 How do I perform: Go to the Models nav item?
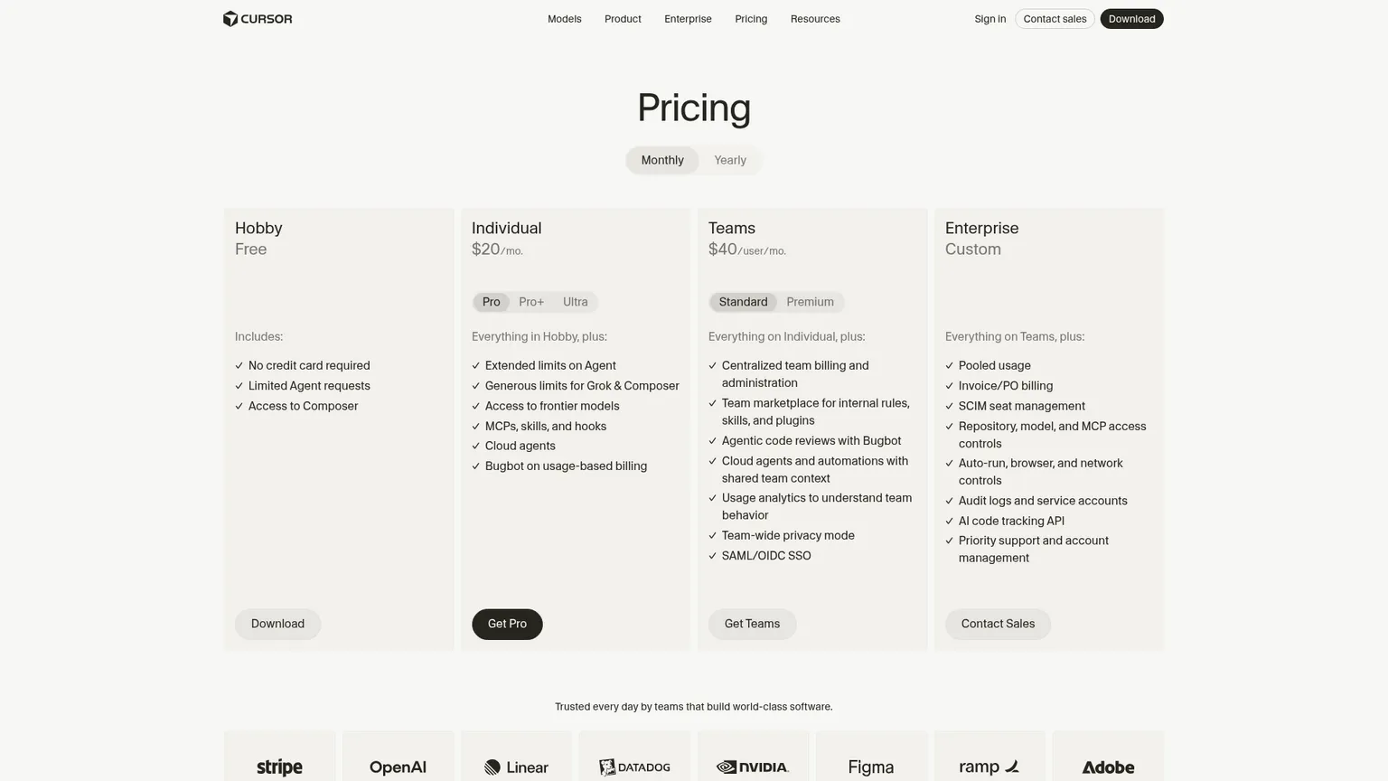tap(565, 19)
